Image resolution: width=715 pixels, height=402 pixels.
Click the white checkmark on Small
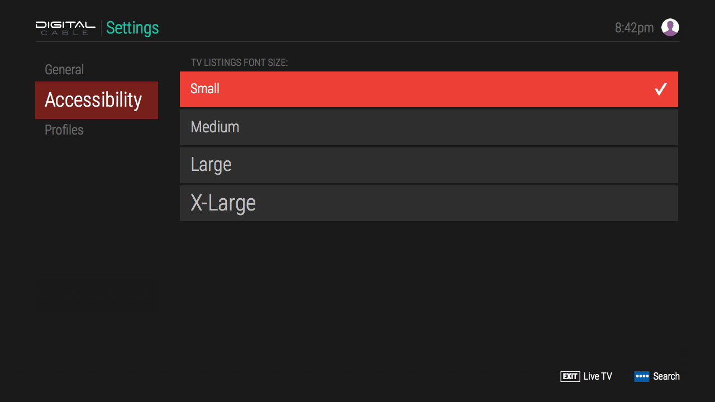point(661,89)
